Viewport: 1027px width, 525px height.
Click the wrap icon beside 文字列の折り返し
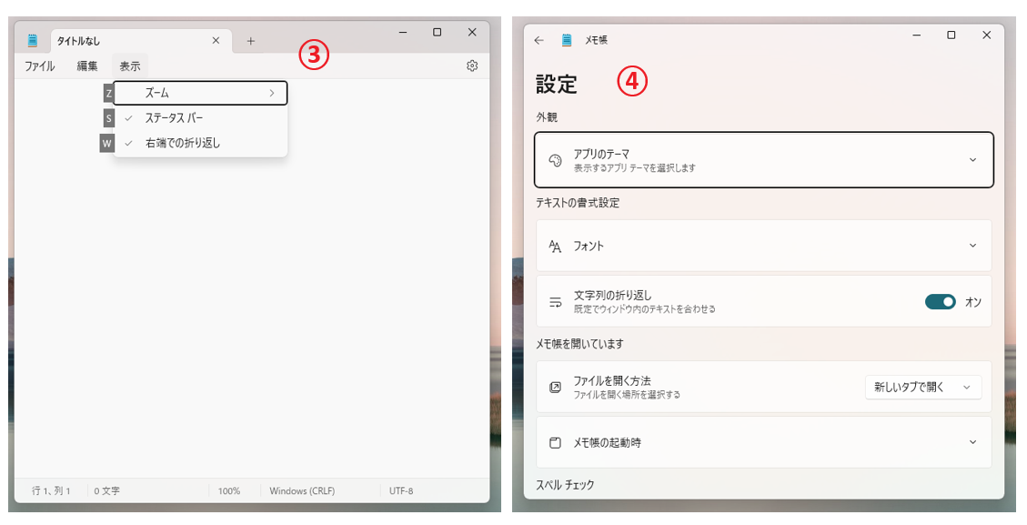[556, 301]
